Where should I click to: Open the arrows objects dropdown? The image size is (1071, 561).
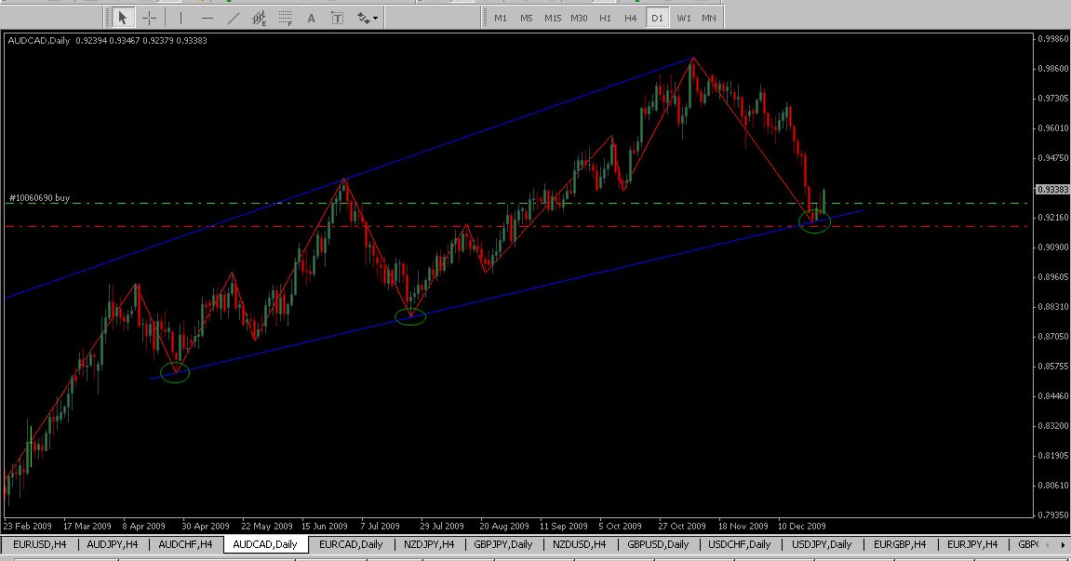[368, 18]
